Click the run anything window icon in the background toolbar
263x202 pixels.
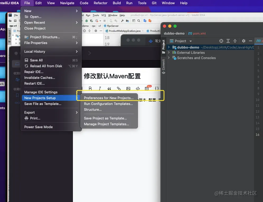(134, 21)
